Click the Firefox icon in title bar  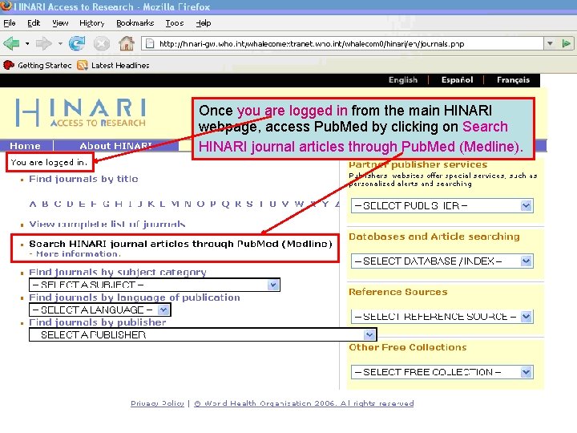pyautogui.click(x=6, y=6)
